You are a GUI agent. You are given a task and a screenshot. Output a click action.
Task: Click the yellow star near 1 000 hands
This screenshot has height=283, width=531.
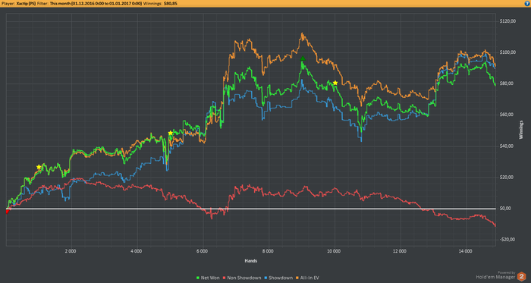[39, 167]
